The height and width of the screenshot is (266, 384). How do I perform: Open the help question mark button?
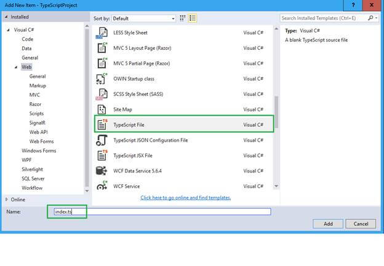click(353, 5)
